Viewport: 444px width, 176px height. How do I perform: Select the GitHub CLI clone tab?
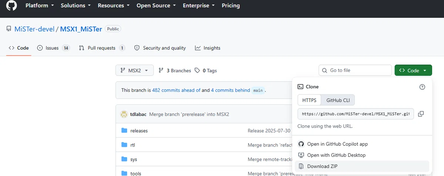point(338,100)
